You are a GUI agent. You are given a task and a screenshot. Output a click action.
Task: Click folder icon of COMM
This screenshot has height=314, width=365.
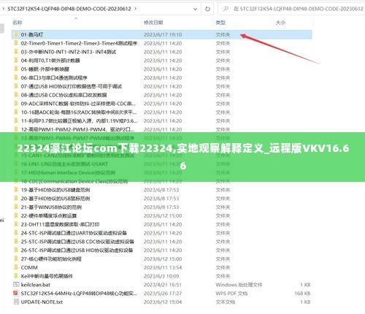(x=16, y=267)
